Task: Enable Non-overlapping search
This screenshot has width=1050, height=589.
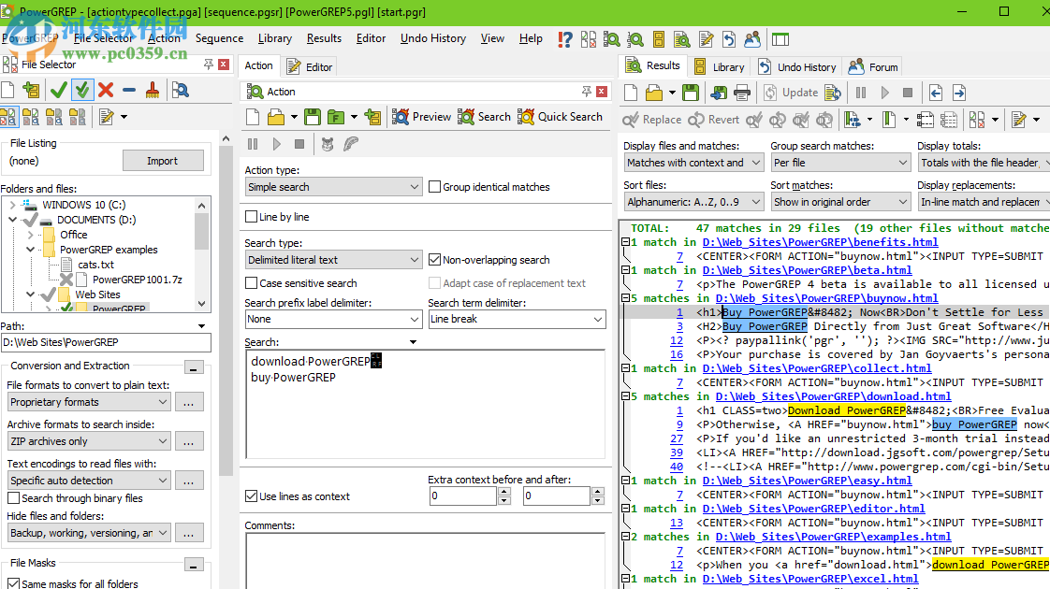Action: click(436, 260)
